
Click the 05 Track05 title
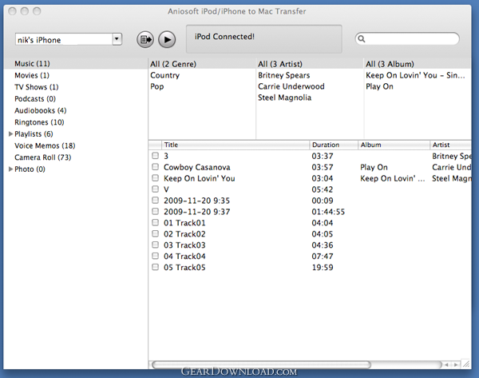point(184,267)
